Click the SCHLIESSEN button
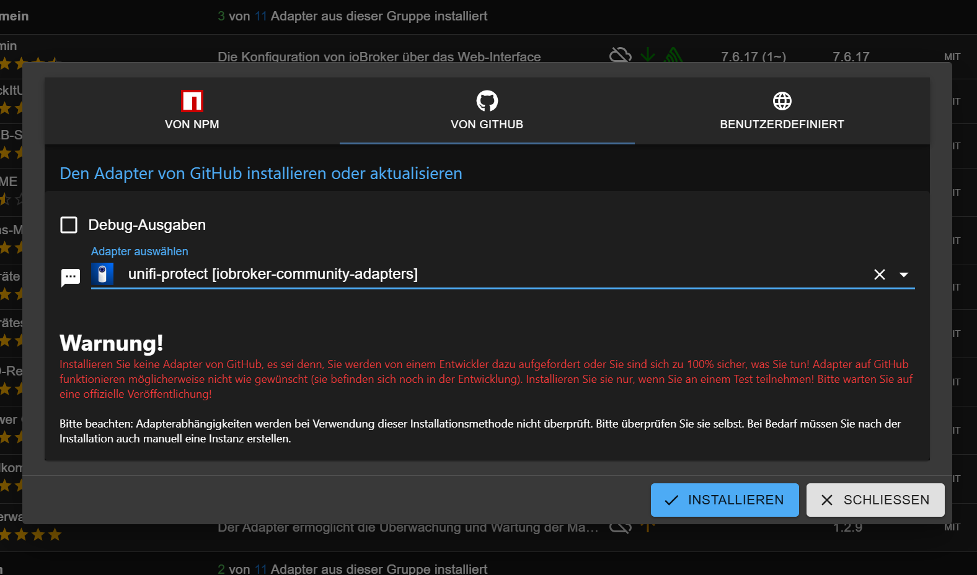Viewport: 977px width, 575px height. [875, 500]
